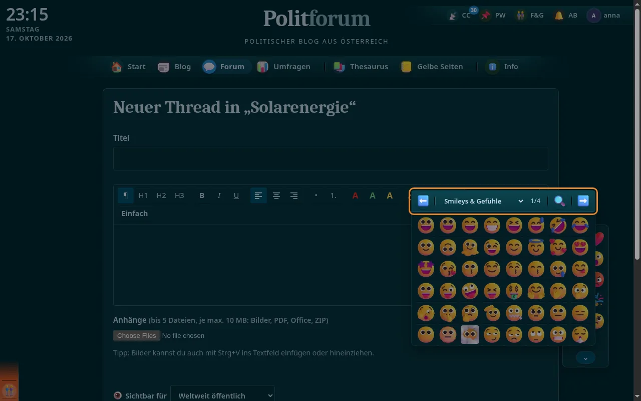Switch editor to Einfach mode
641x401 pixels.
135,214
